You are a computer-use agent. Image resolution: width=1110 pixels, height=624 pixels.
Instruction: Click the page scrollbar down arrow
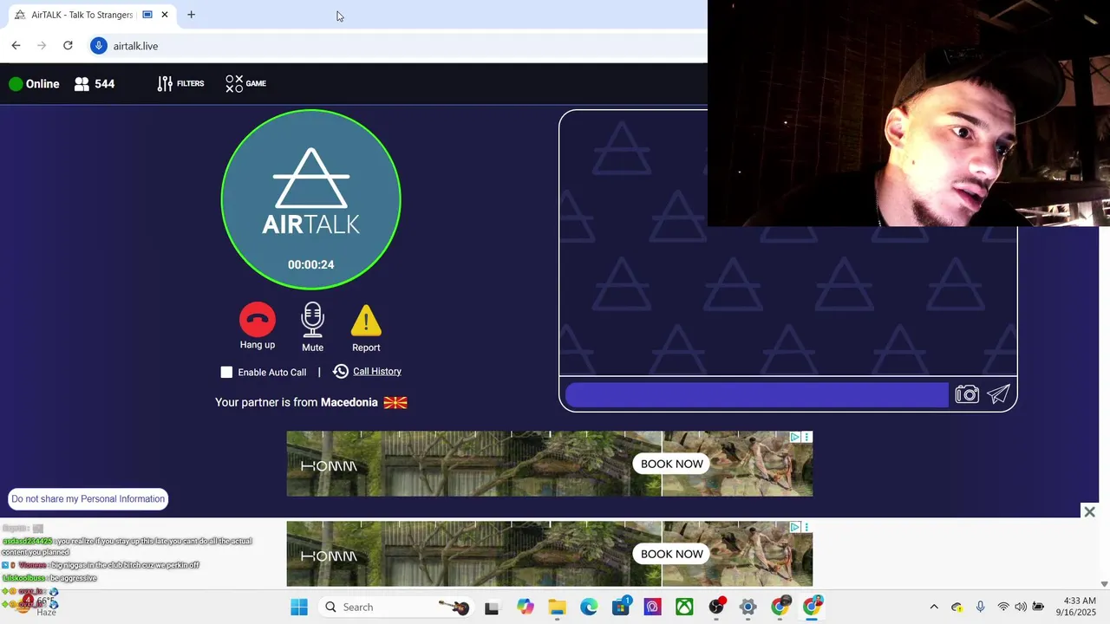1103,584
